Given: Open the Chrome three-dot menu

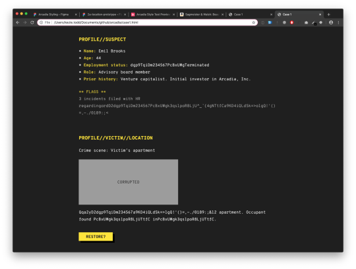Looking at the screenshot, I should click(x=338, y=22).
